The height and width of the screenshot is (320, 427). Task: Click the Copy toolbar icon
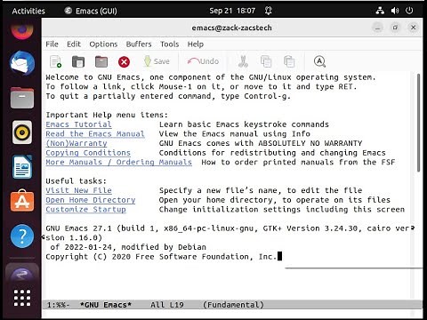[x=266, y=61]
